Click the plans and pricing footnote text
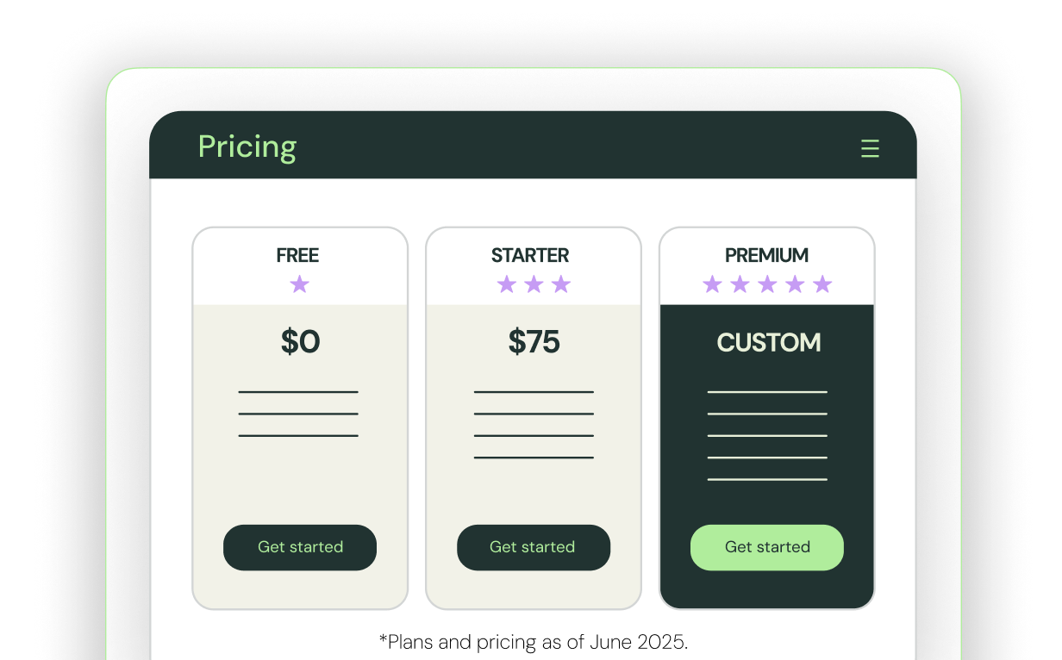This screenshot has width=1062, height=660. click(534, 642)
